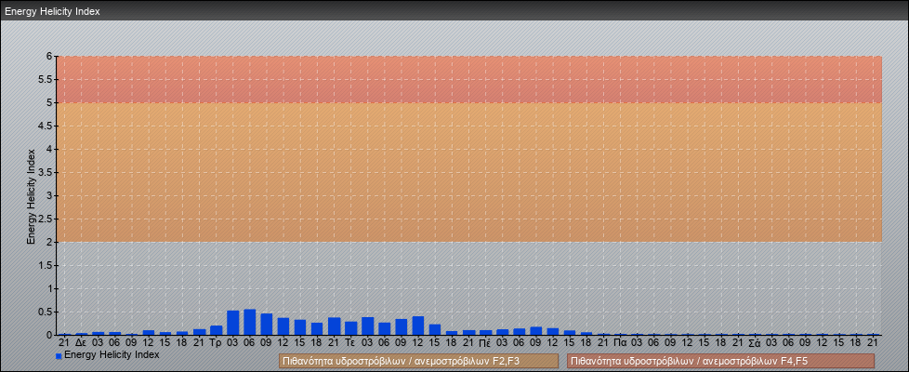Click the tallest blue bar in the chart
The image size is (909, 372).
tap(249, 322)
